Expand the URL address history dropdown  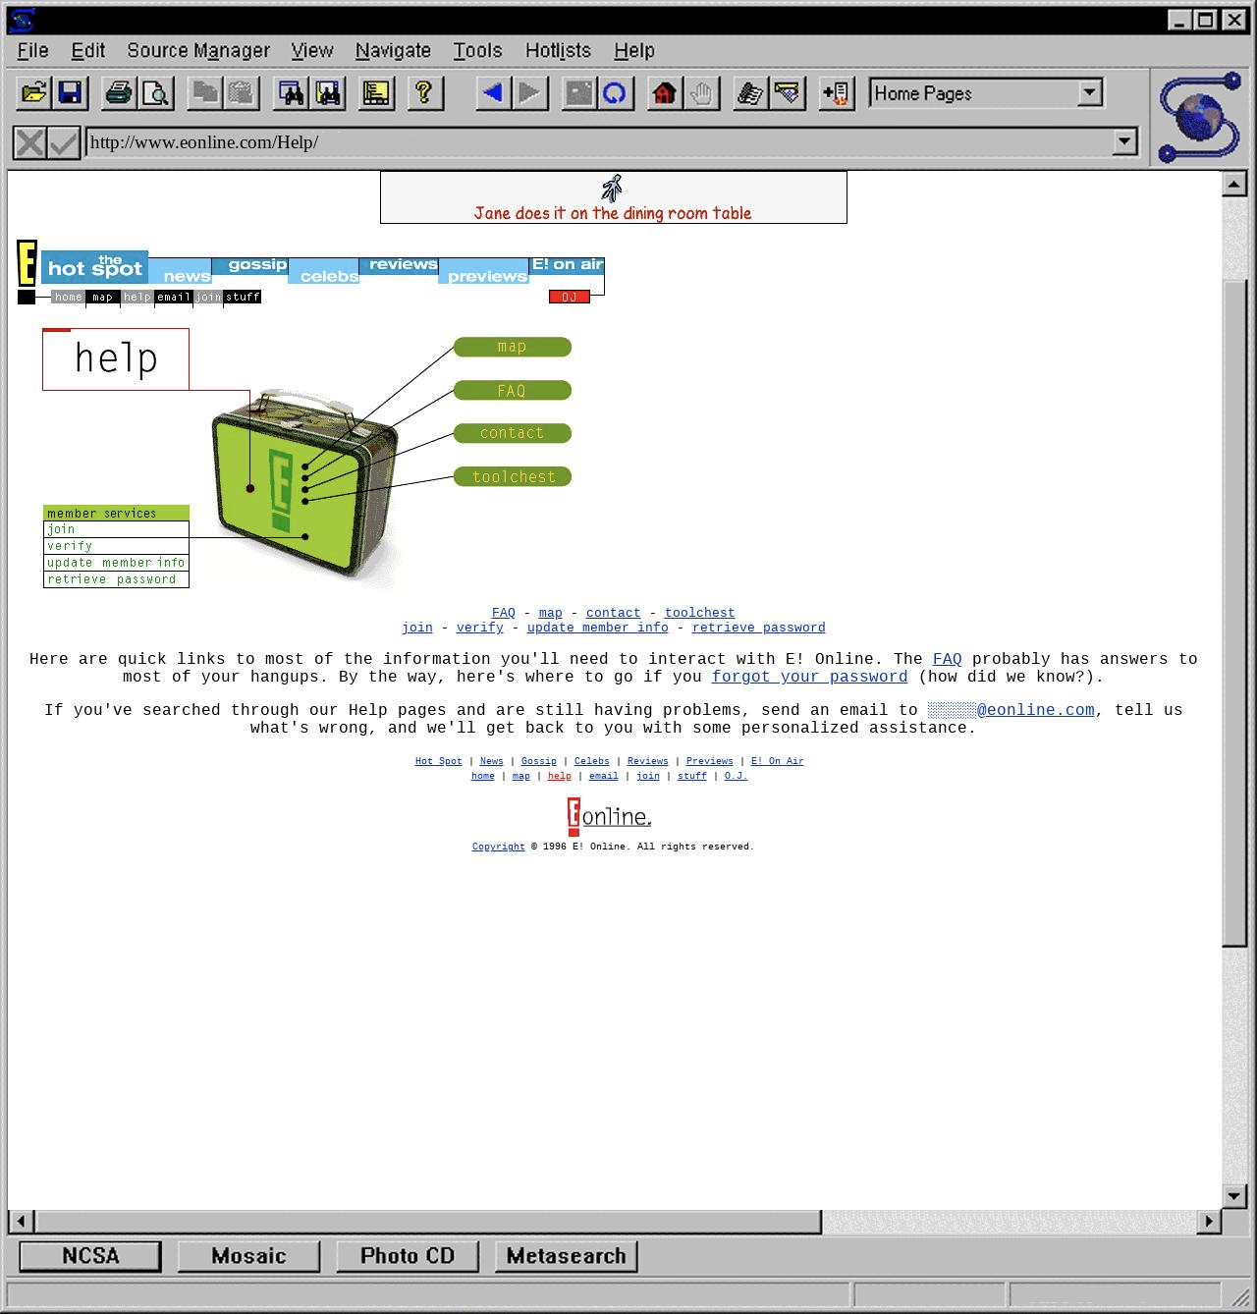click(1124, 142)
